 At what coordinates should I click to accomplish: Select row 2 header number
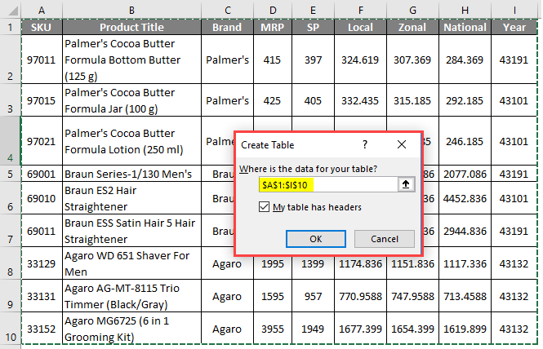point(11,60)
